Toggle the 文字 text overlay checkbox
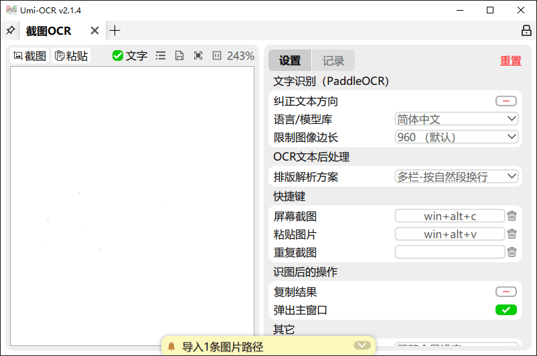The width and height of the screenshot is (537, 356). (130, 56)
